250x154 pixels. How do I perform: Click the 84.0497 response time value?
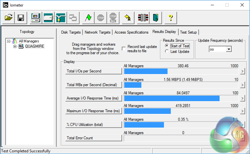[183, 93]
